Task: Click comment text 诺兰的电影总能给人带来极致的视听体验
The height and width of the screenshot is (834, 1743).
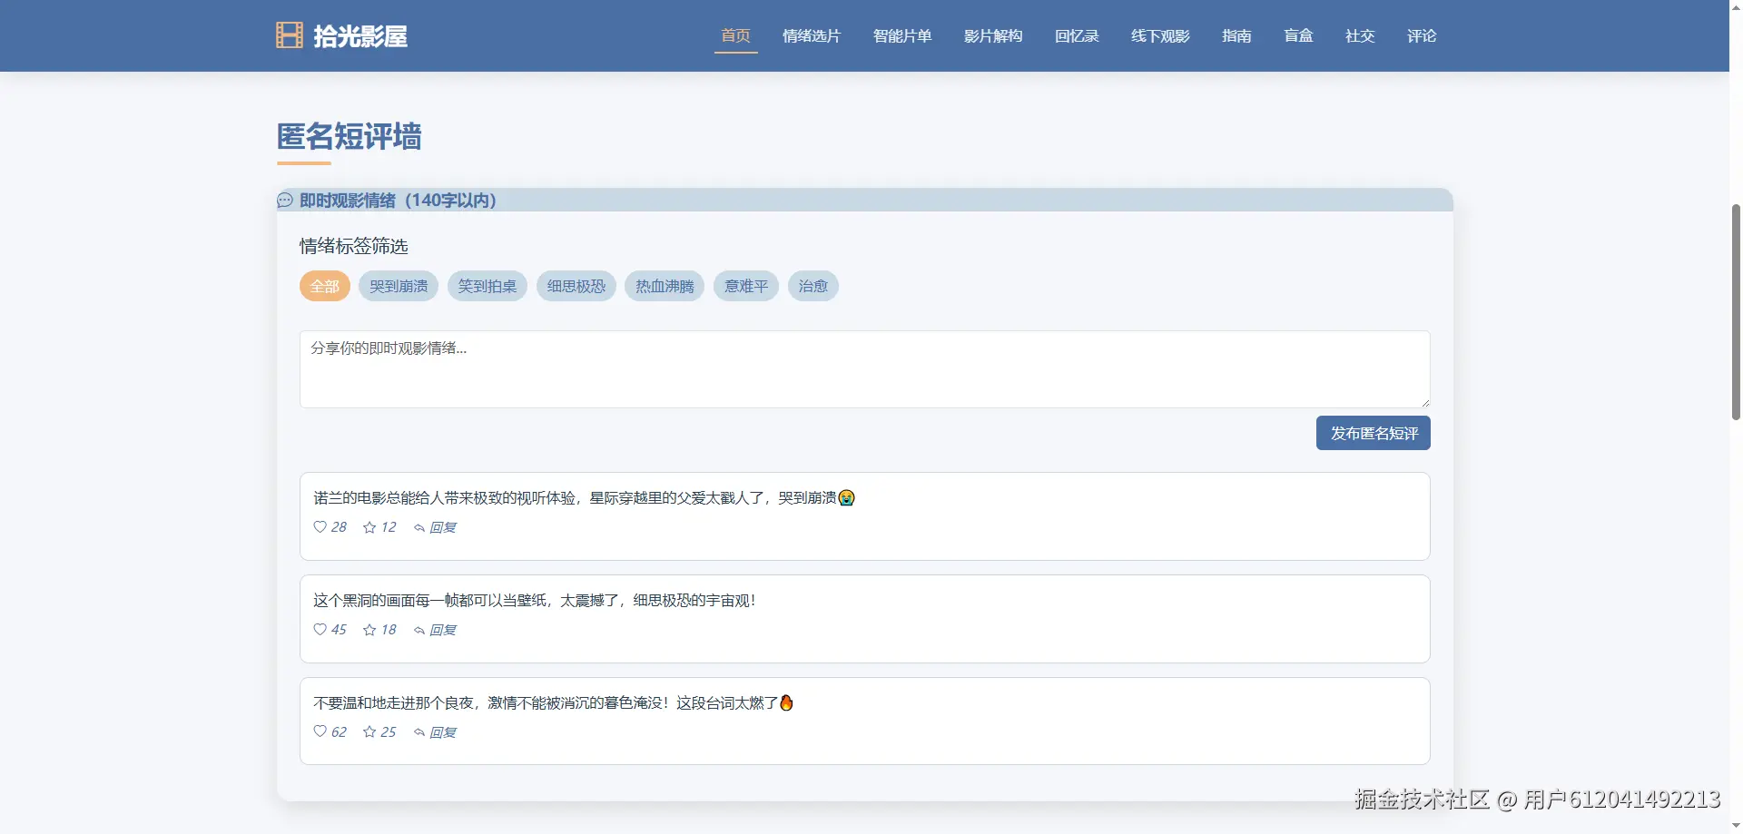Action: coord(445,498)
